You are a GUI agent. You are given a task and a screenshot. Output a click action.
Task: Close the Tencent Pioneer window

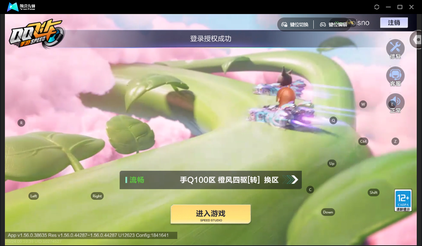pyautogui.click(x=411, y=7)
